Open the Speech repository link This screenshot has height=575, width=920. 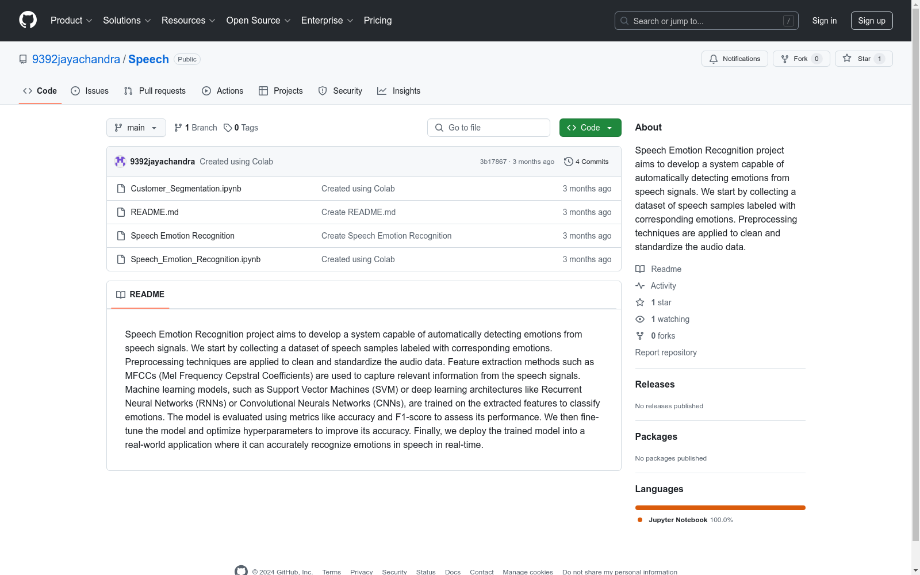(148, 59)
